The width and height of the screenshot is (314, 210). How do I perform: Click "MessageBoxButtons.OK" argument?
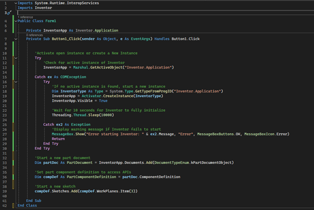[x=219, y=134]
